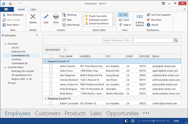Screen dimensions: 188x124
Task: Navigate to the Customers module
Action: [x=47, y=113]
